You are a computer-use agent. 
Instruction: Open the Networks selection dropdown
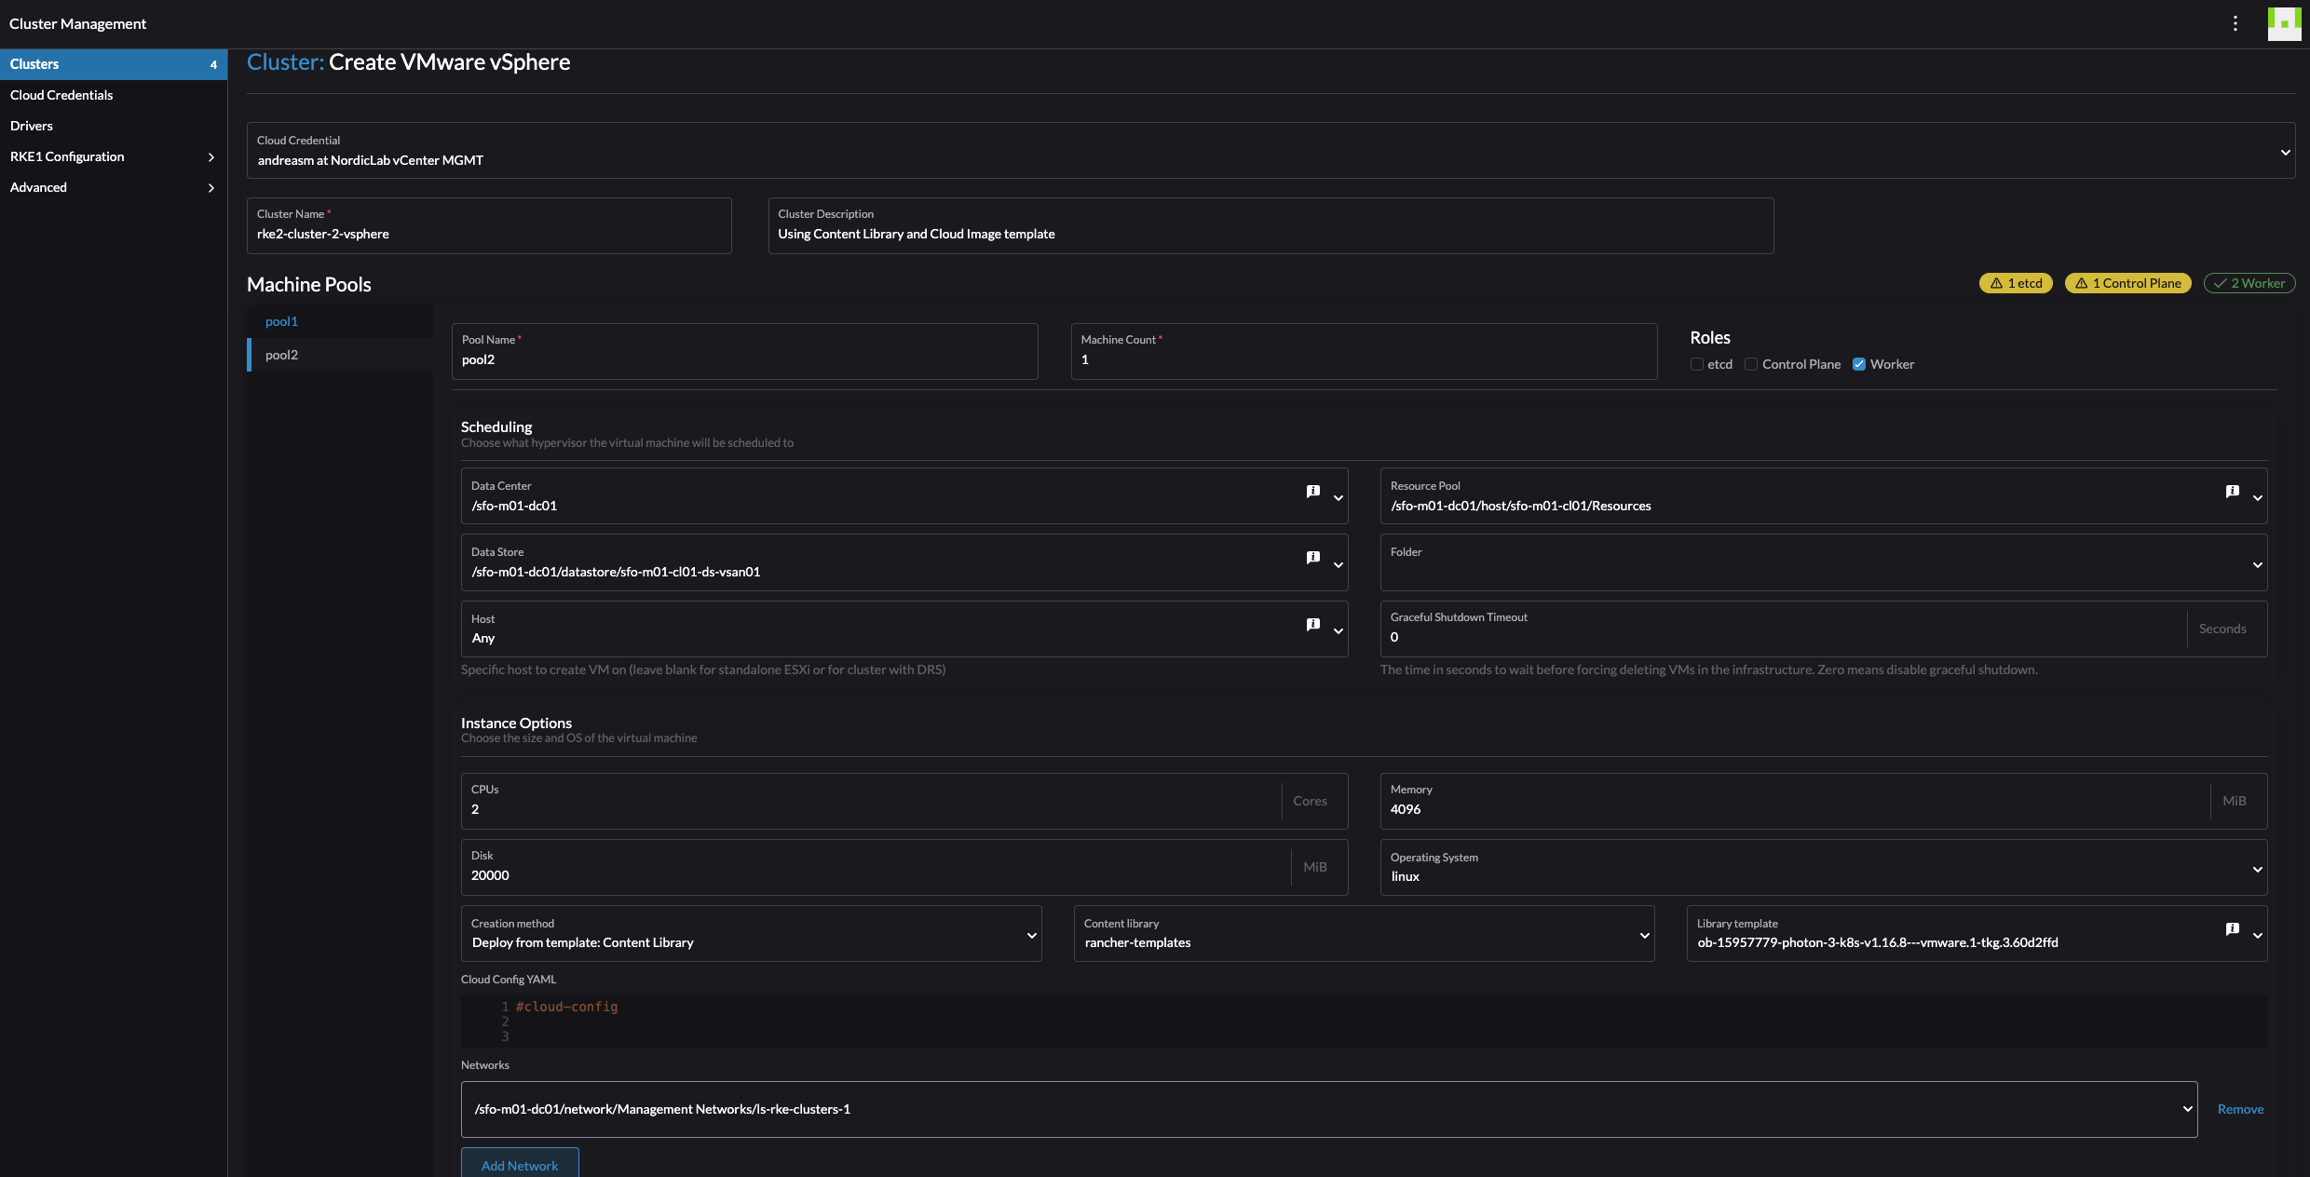tap(1329, 1109)
